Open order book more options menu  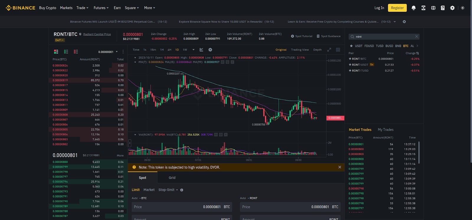123,52
